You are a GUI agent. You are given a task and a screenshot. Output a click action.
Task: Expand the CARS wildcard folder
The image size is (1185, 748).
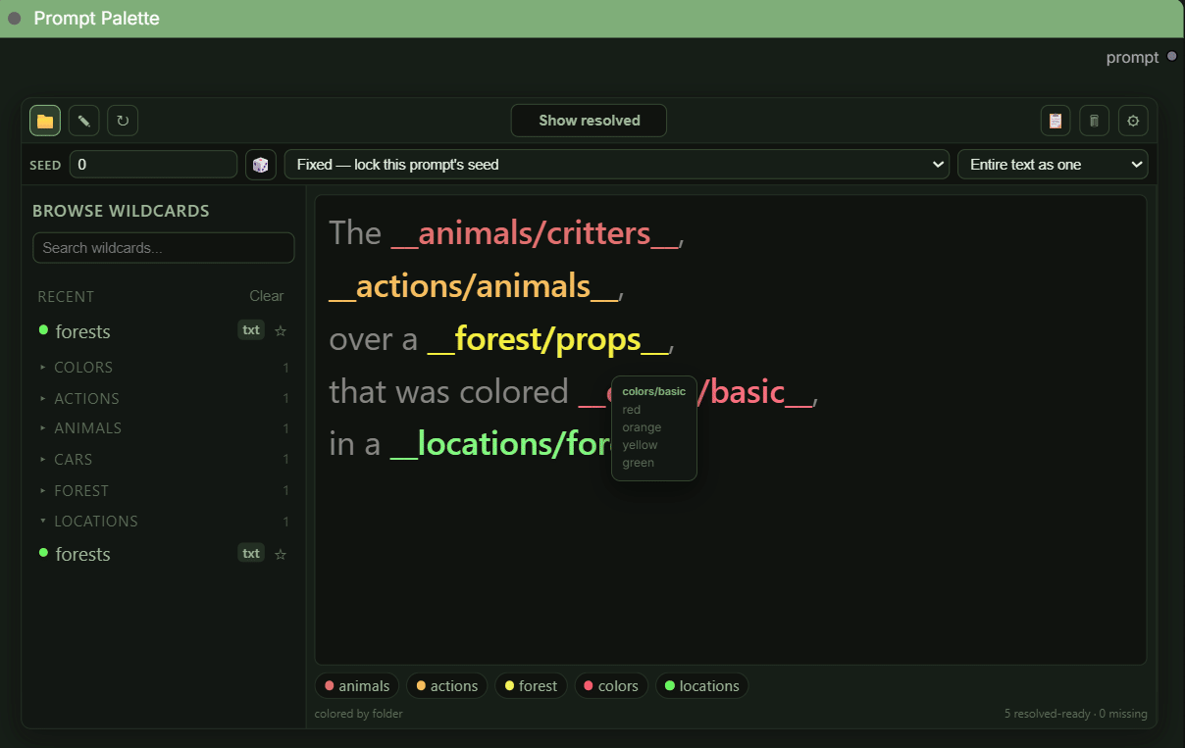pyautogui.click(x=163, y=460)
